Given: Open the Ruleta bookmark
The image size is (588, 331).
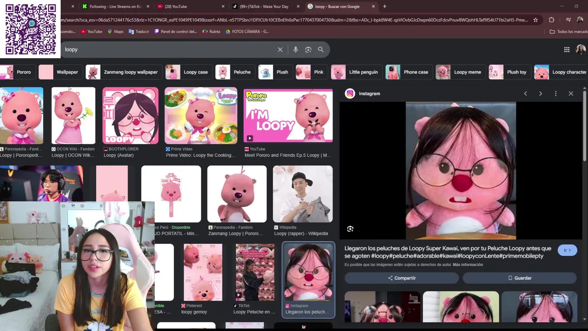Looking at the screenshot, I should 211,31.
